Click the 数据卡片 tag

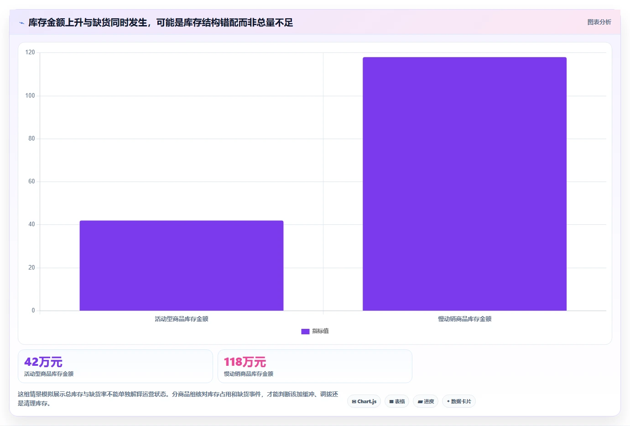(459, 401)
